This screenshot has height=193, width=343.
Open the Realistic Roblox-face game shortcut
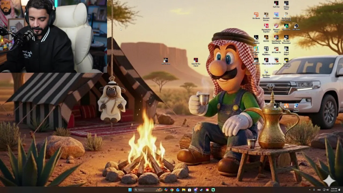pos(266,16)
